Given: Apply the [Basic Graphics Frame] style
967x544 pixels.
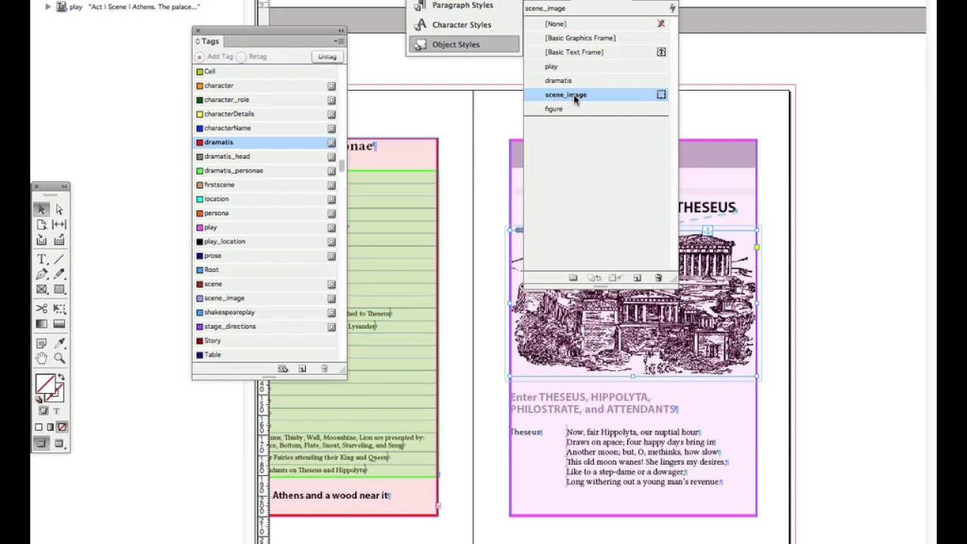Looking at the screenshot, I should 596,38.
